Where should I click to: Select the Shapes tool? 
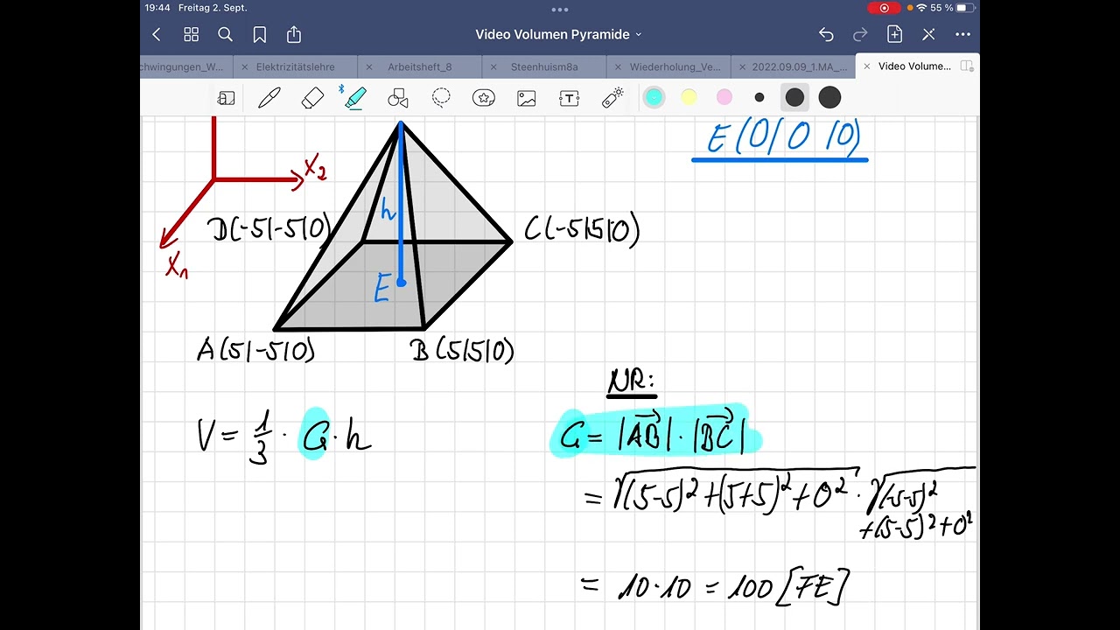398,98
